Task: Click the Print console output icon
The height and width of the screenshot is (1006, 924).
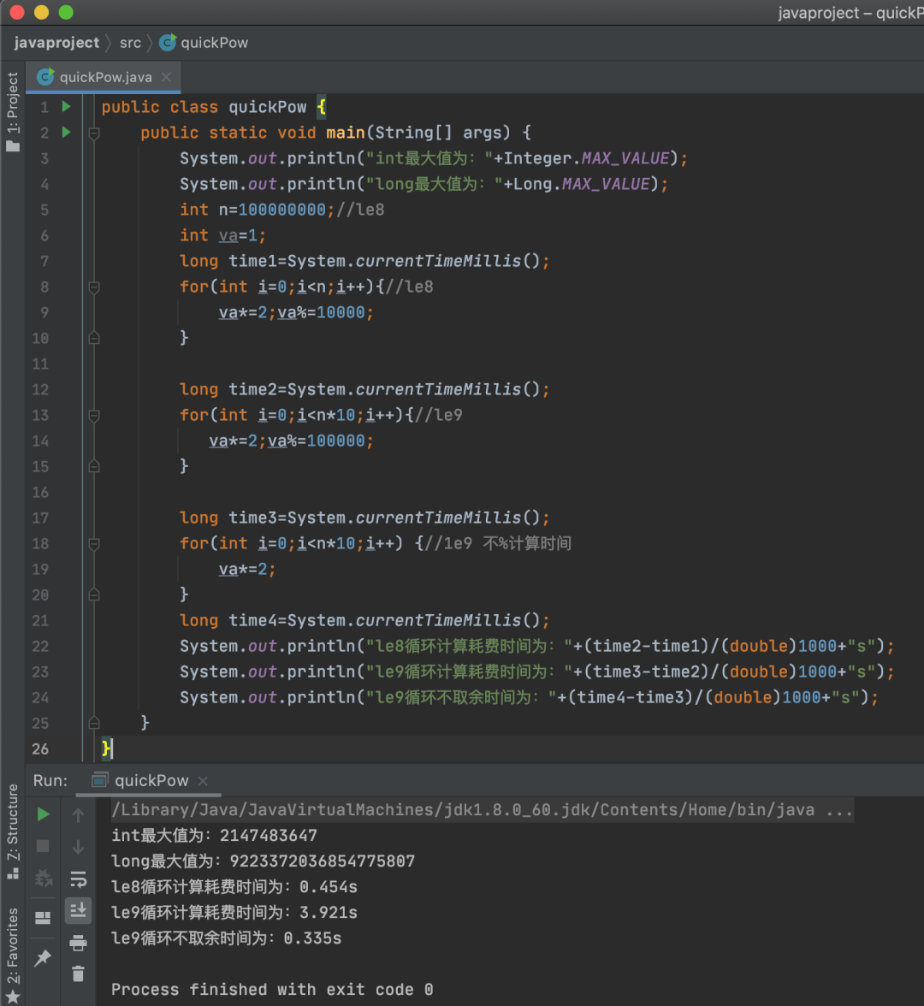Action: click(x=79, y=943)
